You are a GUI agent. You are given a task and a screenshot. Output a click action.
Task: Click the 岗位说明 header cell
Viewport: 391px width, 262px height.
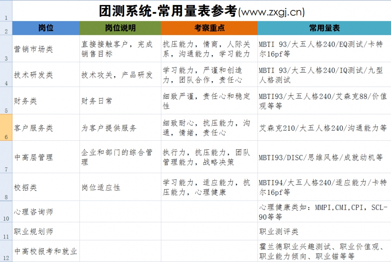click(x=120, y=28)
